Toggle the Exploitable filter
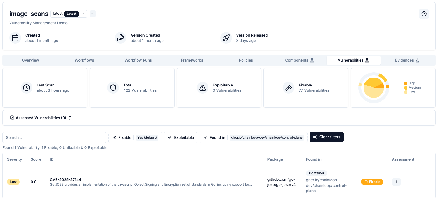Image resolution: width=438 pixels, height=201 pixels. tap(181, 138)
